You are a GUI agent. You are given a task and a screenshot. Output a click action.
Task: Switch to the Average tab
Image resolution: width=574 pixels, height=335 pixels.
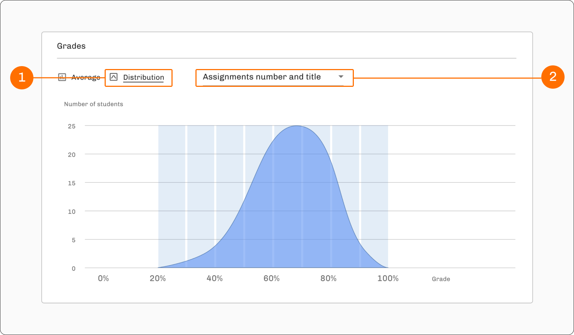[79, 77]
